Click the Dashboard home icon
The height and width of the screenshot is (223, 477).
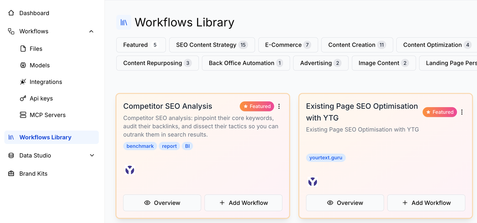(11, 13)
